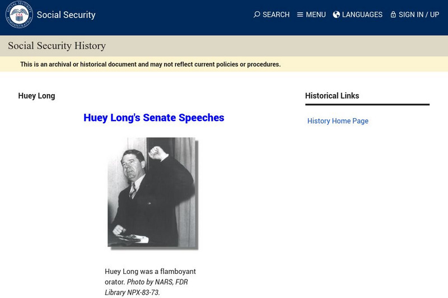The width and height of the screenshot is (448, 298).
Task: Click the globe languages icon
Action: (x=337, y=15)
